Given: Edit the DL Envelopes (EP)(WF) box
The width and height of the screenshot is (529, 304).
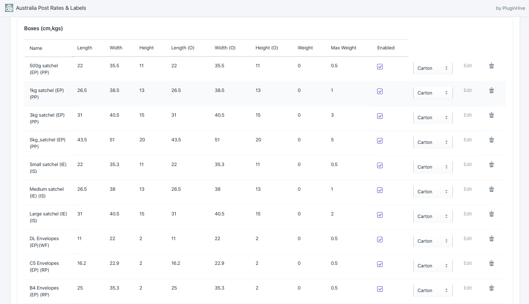Looking at the screenshot, I should pos(468,238).
